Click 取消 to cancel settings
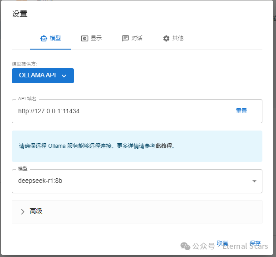This screenshot has height=257, width=276. click(x=222, y=243)
